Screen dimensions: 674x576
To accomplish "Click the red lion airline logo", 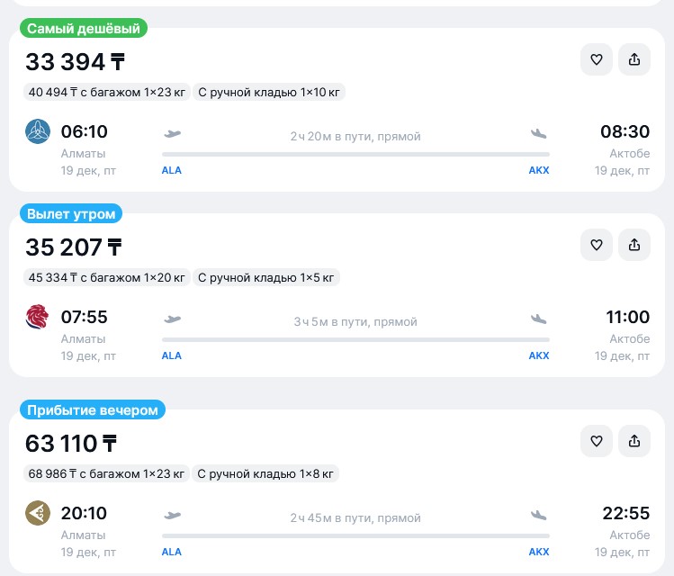I will (x=38, y=318).
